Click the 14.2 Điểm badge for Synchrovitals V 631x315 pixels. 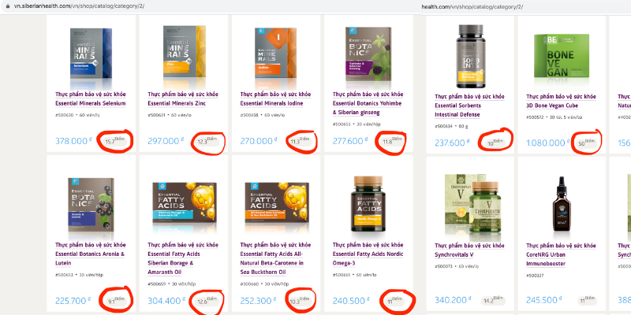pos(494,300)
